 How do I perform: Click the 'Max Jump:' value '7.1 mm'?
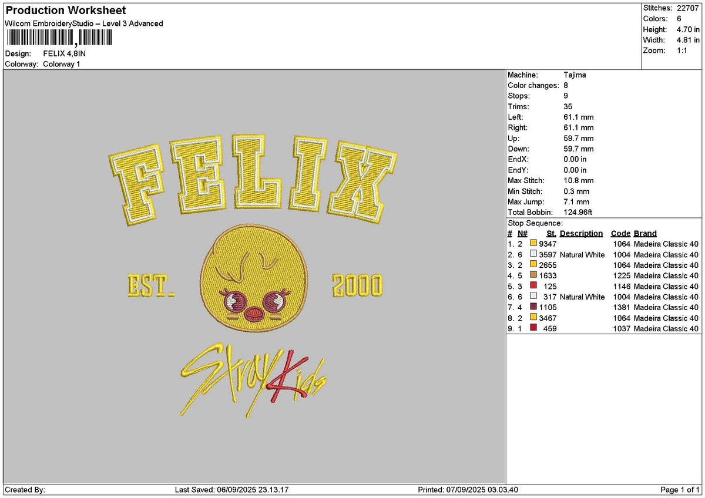click(576, 201)
